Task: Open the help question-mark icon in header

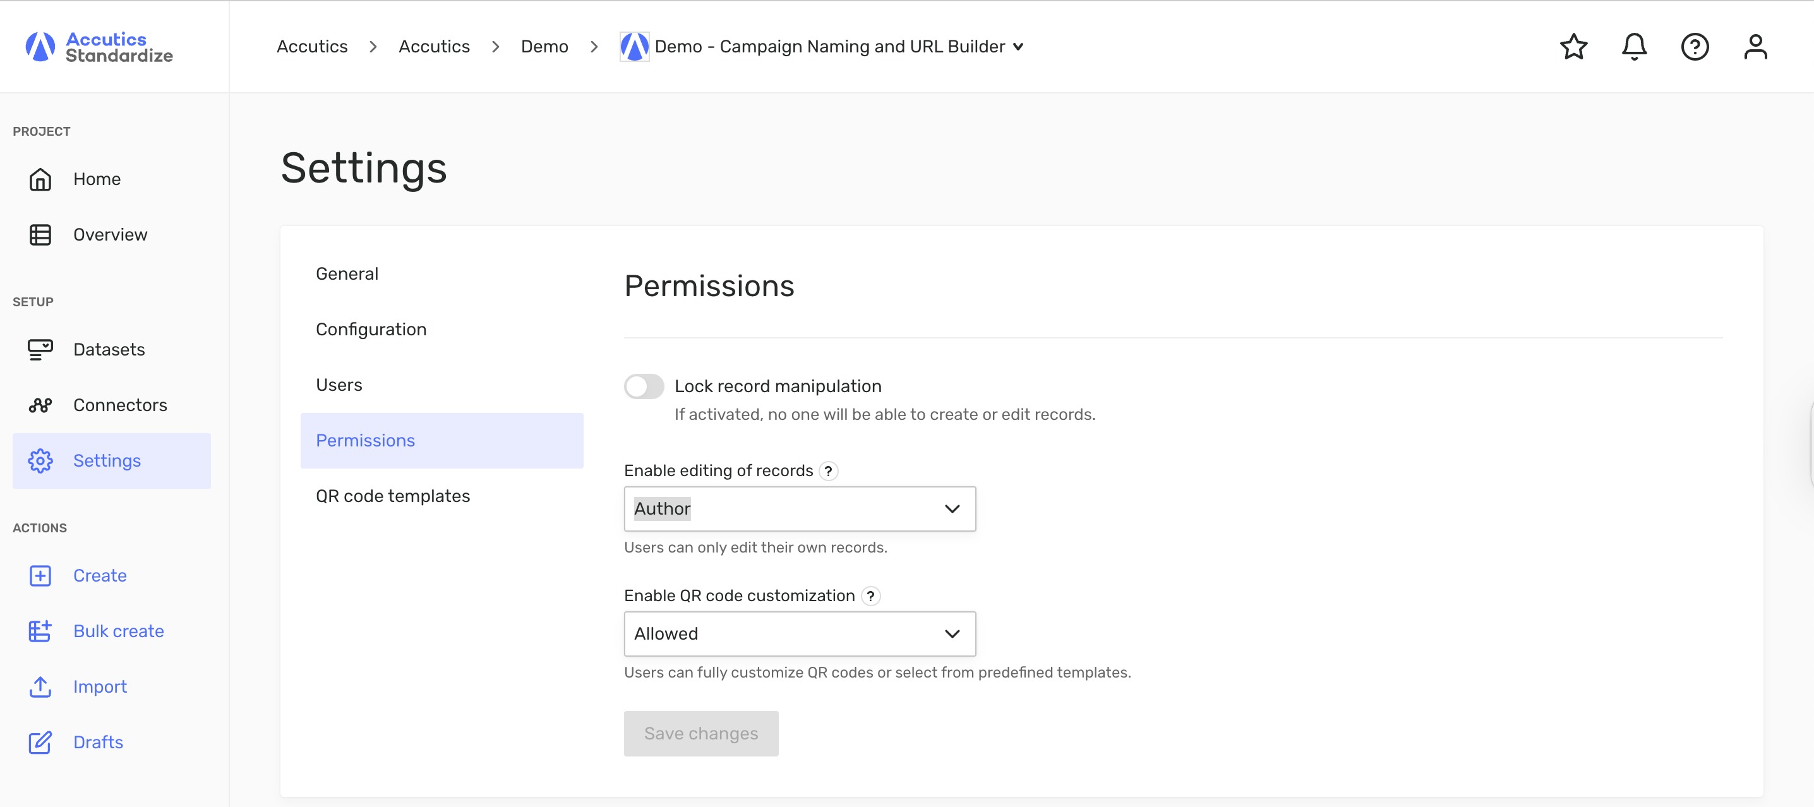Action: tap(1694, 47)
